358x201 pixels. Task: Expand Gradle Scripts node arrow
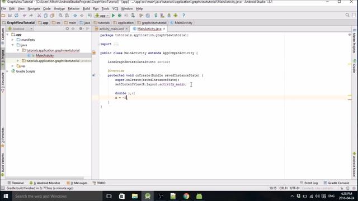coord(7,71)
